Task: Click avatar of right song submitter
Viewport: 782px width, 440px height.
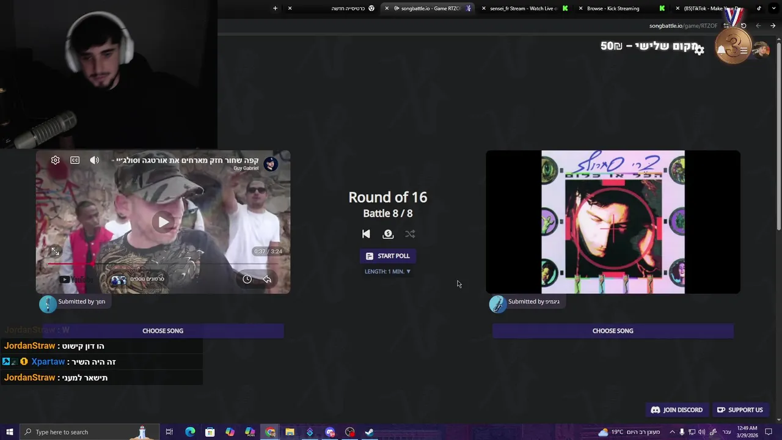Action: click(x=498, y=304)
